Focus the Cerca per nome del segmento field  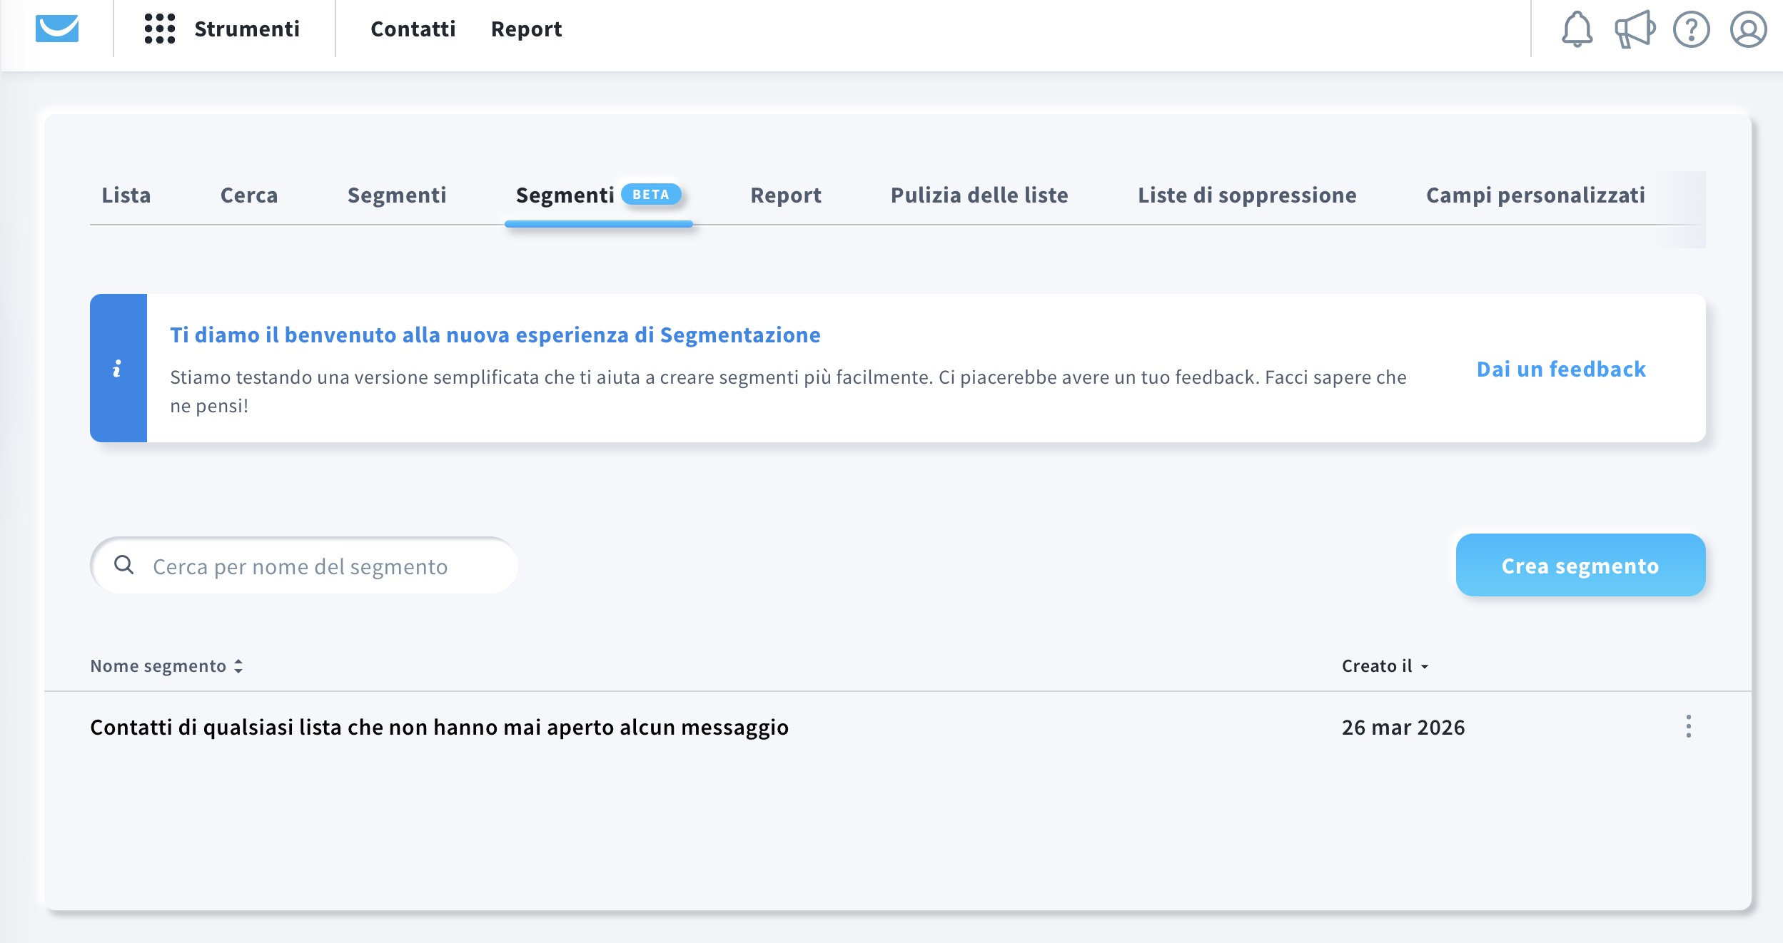[314, 566]
